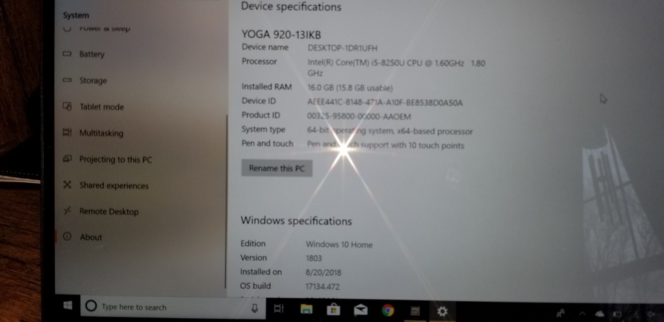Viewport: 664px width, 322px height.
Task: Click the 16.0 GB installed RAM value
Action: point(350,88)
